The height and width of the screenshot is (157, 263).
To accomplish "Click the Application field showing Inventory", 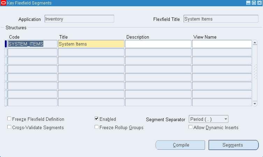I will point(79,19).
